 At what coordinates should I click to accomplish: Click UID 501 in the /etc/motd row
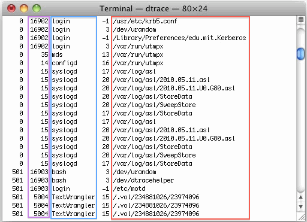pos(17,188)
